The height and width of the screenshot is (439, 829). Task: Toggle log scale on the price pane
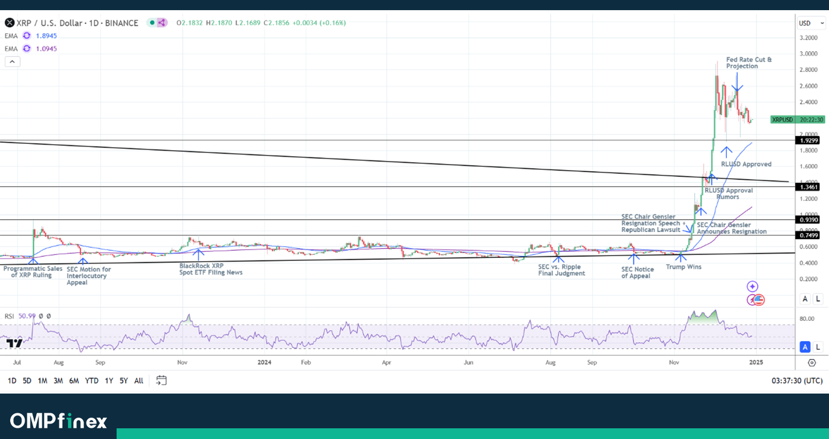pos(818,299)
